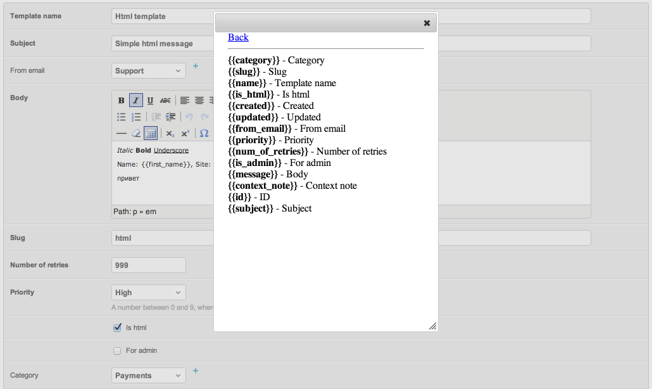Image resolution: width=652 pixels, height=389 pixels.
Task: Decrease indent (outdent) in the editor
Action: pos(156,117)
